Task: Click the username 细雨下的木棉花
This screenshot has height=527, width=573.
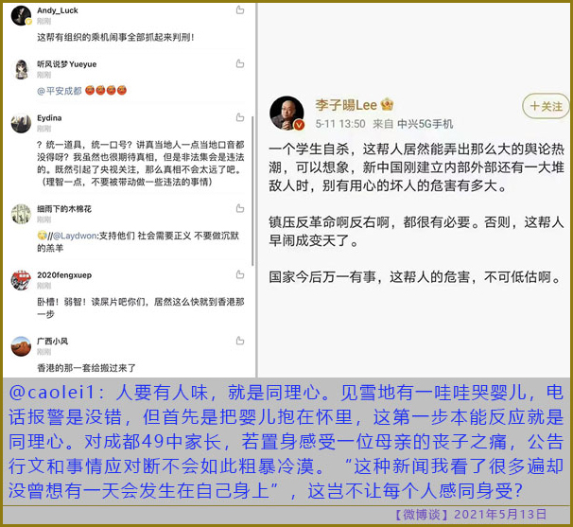Action: coord(64,209)
